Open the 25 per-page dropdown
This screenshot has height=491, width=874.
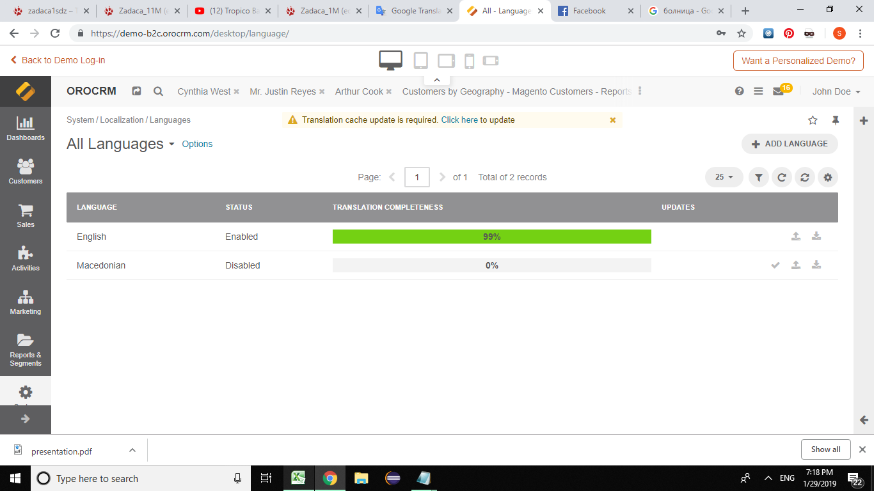tap(724, 177)
